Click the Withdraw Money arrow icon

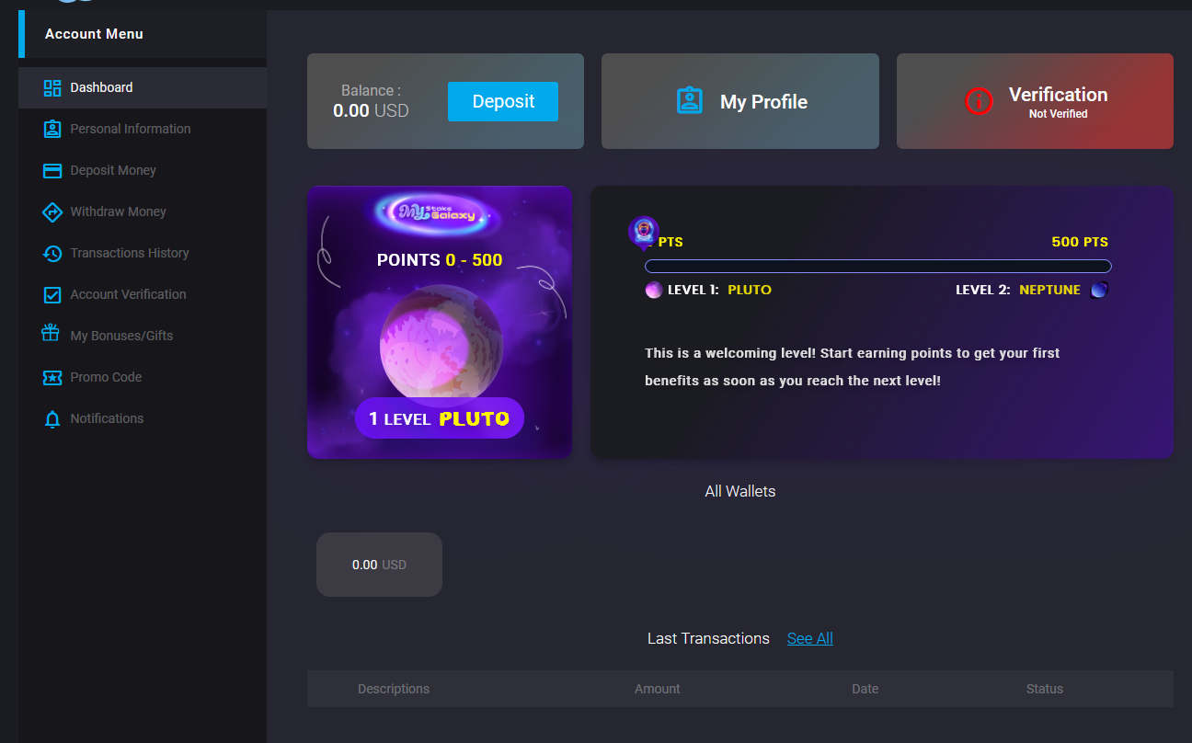[52, 211]
